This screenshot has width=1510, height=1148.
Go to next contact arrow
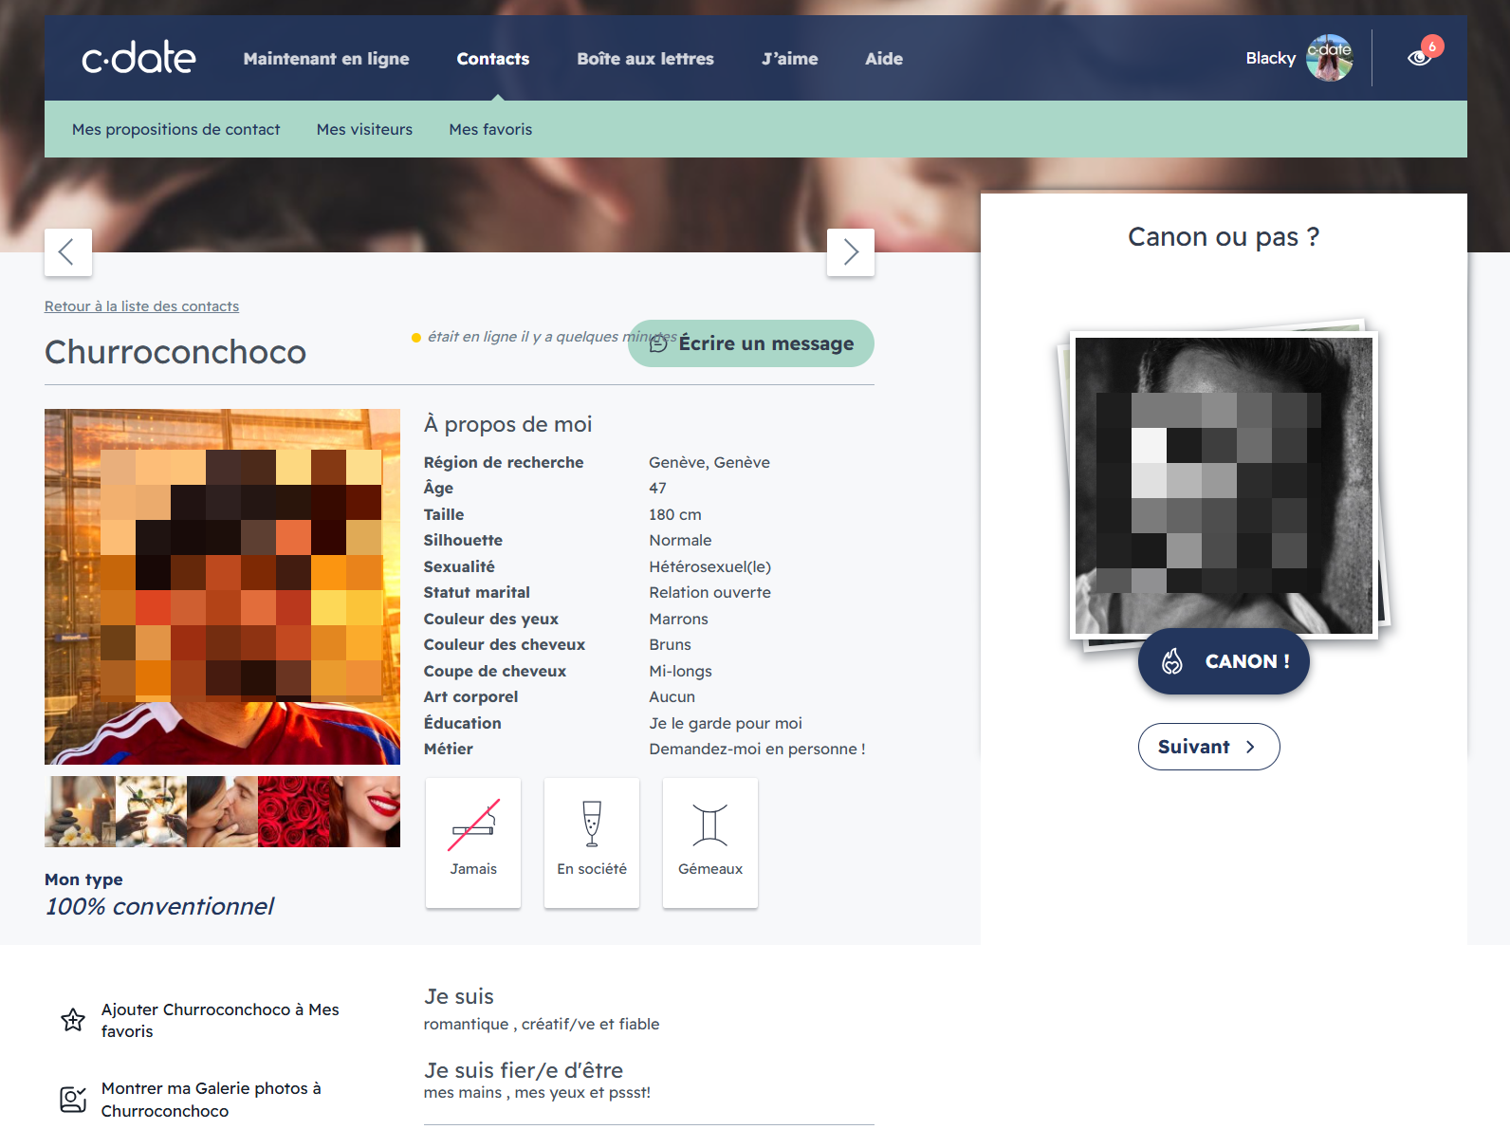point(851,252)
